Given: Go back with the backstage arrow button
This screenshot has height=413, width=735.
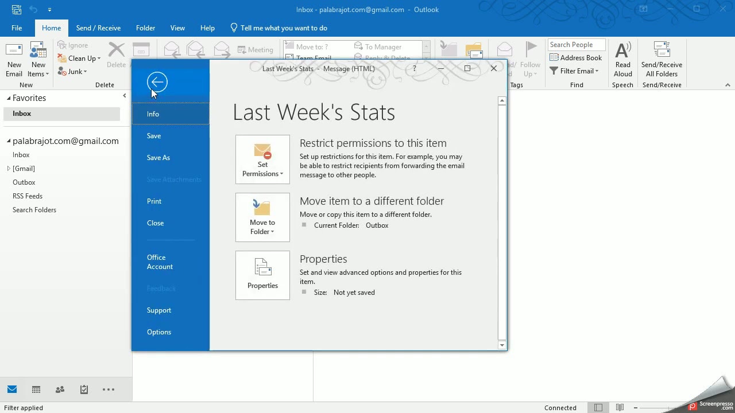Looking at the screenshot, I should (157, 82).
